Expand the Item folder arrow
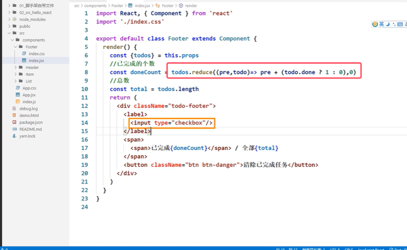 point(16,74)
